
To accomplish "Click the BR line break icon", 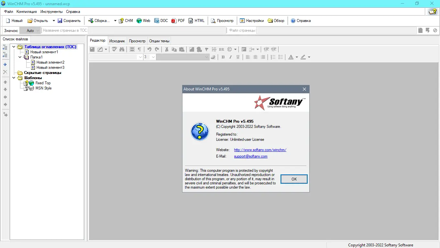I will click(222, 49).
